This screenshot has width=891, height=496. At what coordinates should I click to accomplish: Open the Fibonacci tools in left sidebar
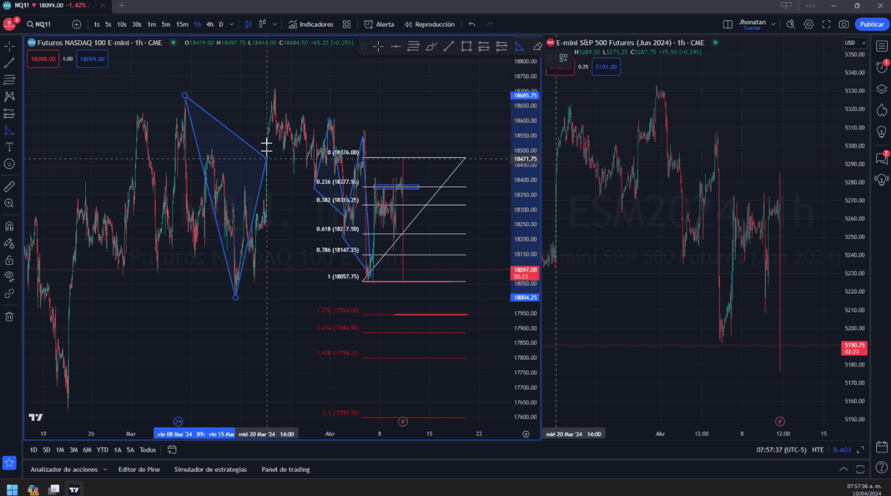[x=9, y=80]
